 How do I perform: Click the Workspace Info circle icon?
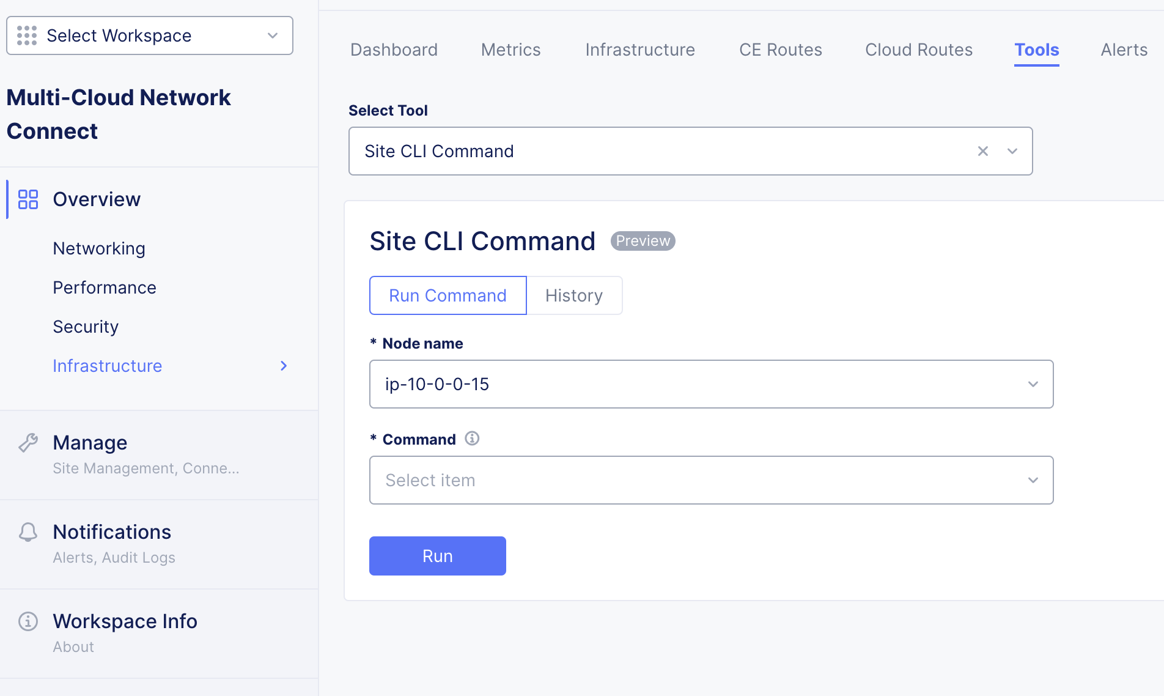pos(28,621)
